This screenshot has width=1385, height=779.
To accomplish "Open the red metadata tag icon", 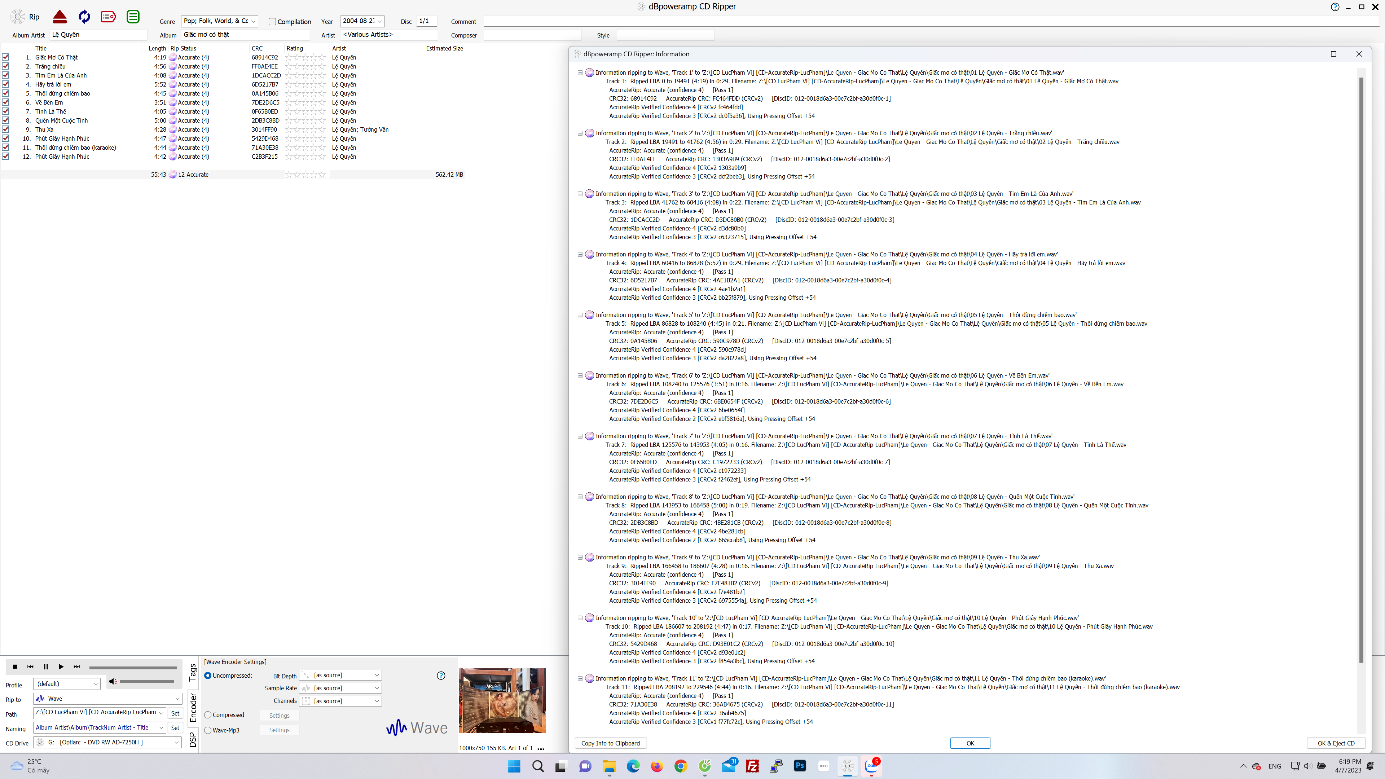I will [x=108, y=17].
